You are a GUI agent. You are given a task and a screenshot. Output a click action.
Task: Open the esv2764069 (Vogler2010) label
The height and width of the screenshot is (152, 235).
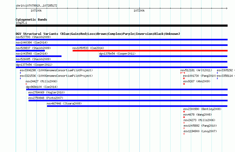(46, 92)
